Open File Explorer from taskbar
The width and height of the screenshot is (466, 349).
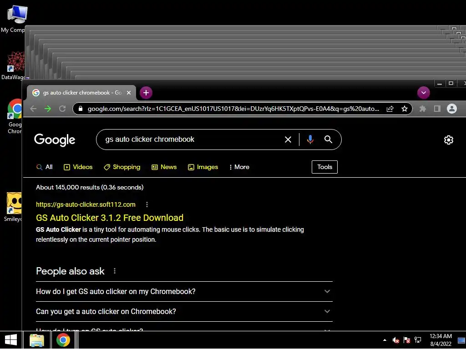pos(37,340)
